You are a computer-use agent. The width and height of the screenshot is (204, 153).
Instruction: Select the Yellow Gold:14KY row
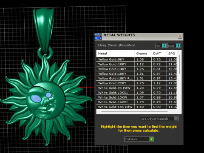136,69
